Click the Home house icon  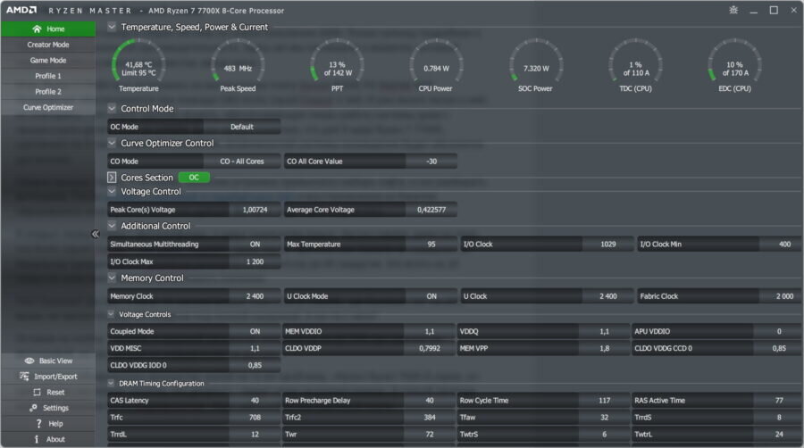(x=37, y=29)
